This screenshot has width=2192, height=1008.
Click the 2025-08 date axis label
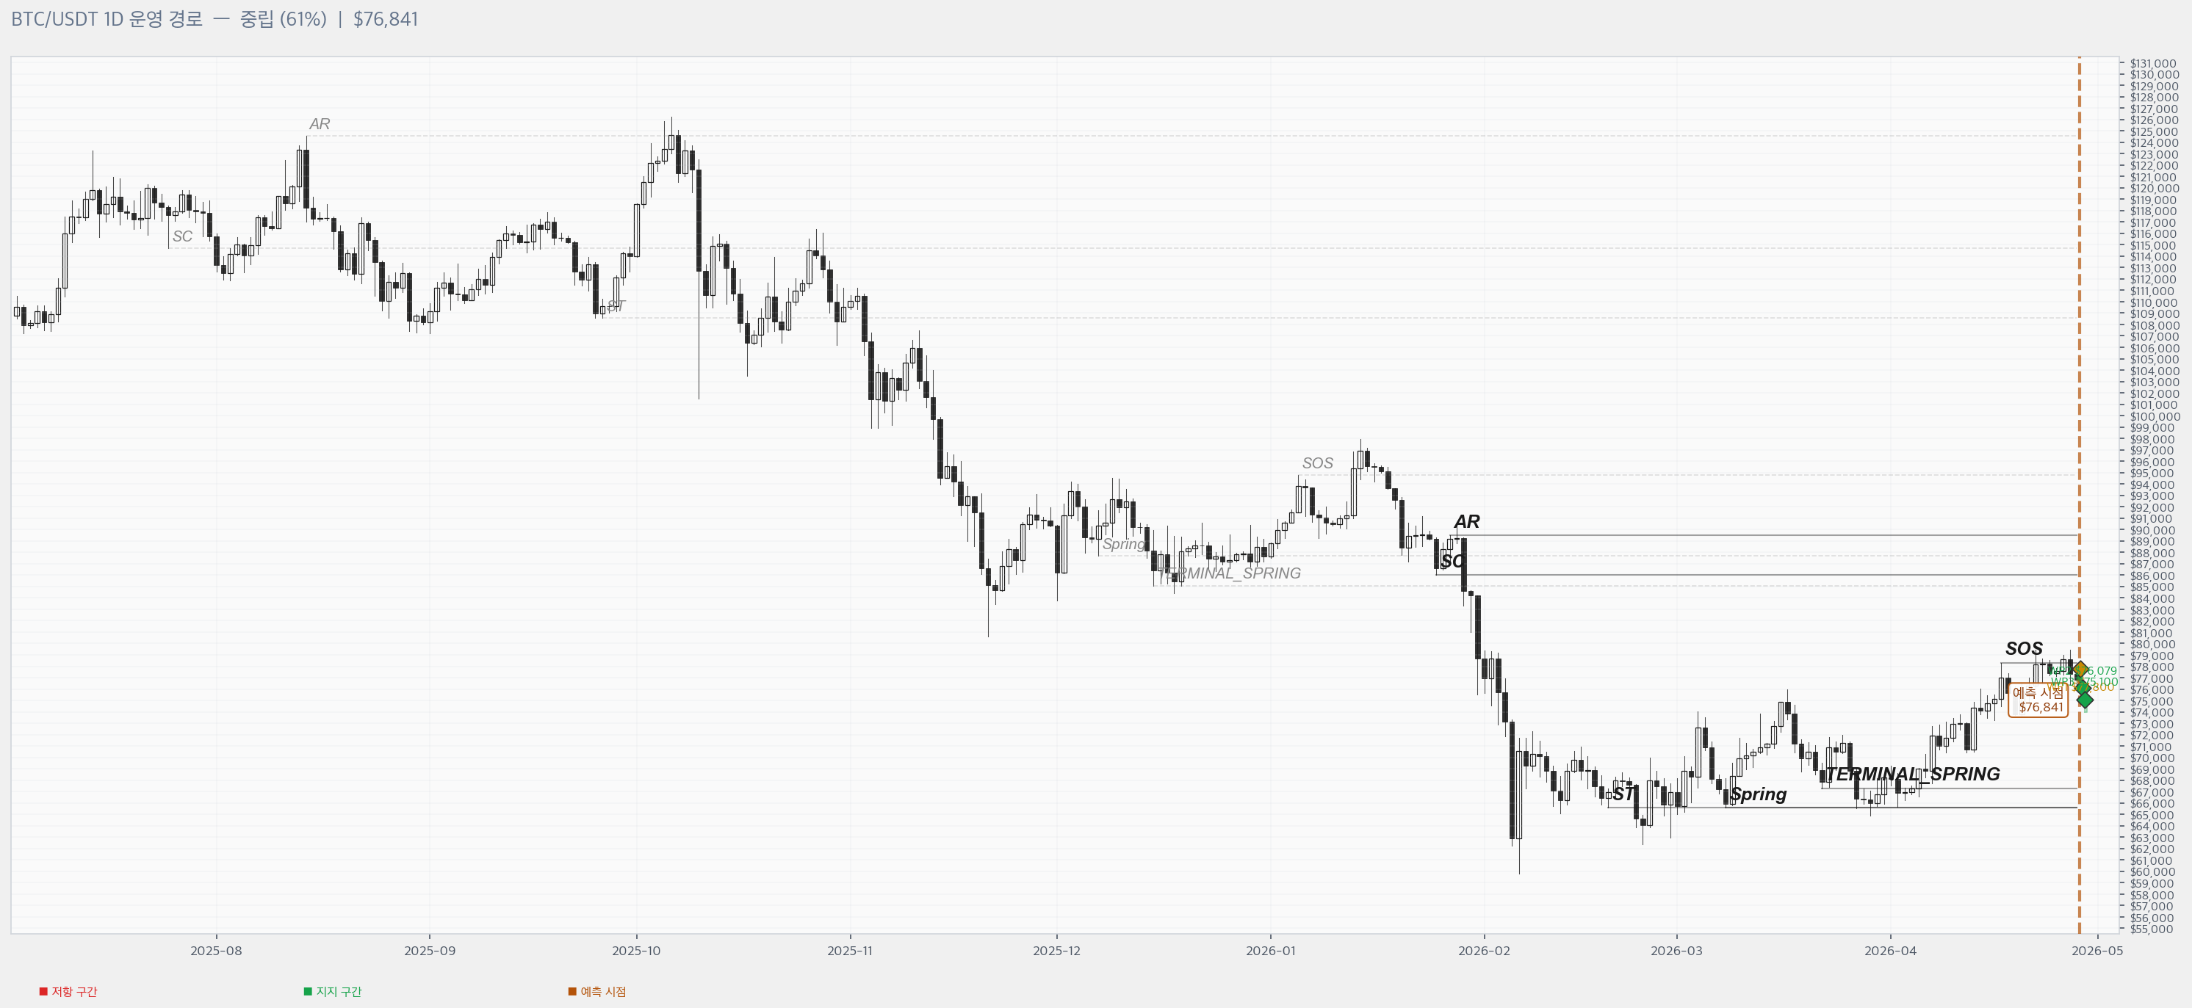[x=216, y=950]
